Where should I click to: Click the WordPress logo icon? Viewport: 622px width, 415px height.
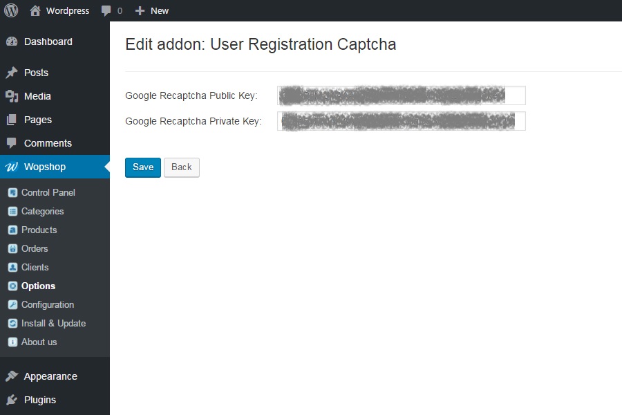tap(12, 10)
